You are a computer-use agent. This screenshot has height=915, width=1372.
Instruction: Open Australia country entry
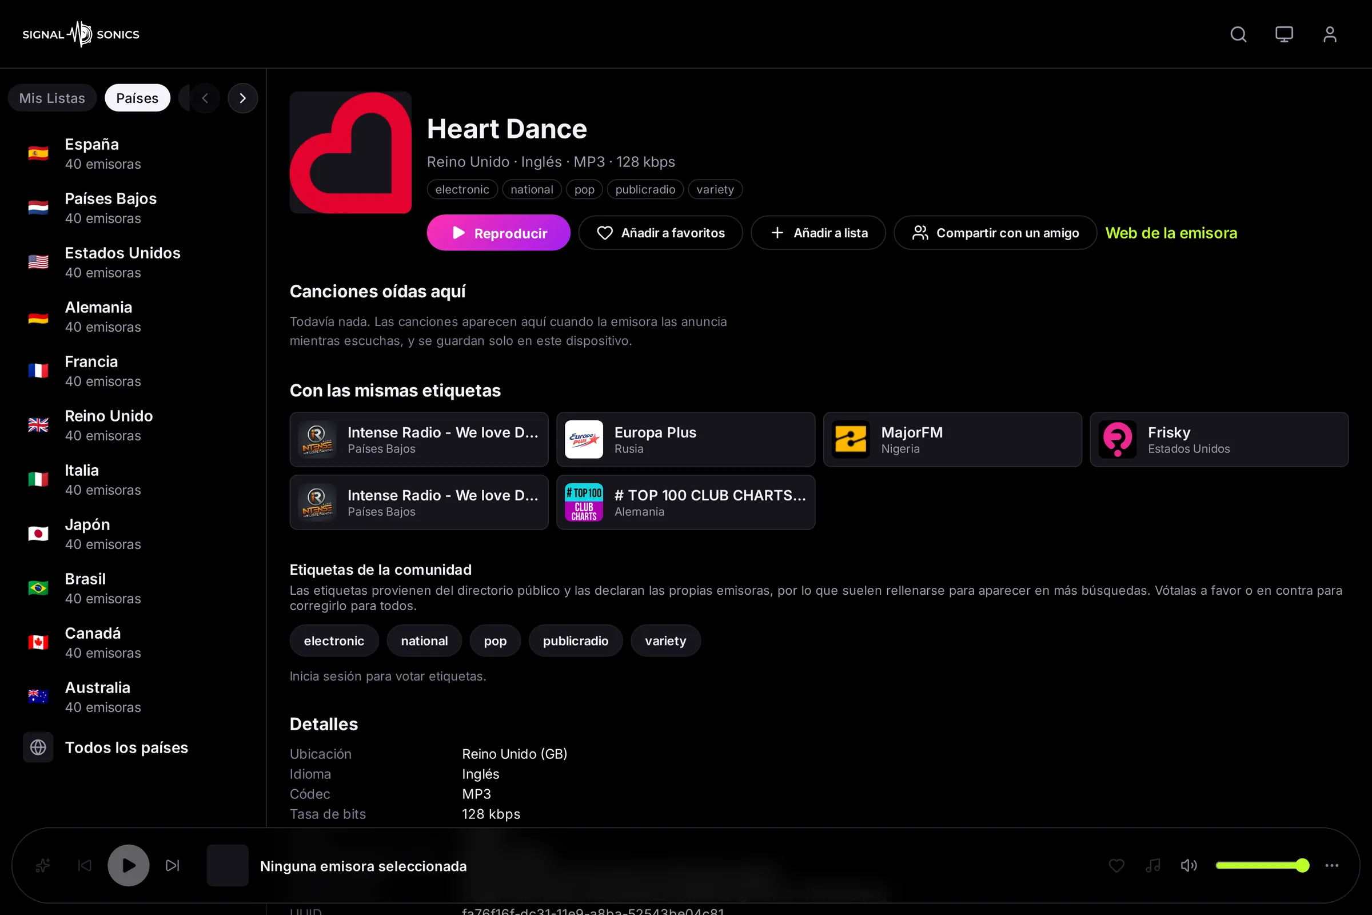[134, 697]
